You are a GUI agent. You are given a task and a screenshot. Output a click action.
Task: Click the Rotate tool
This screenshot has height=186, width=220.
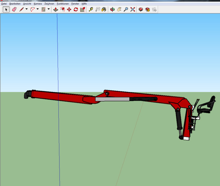tap(76, 9)
